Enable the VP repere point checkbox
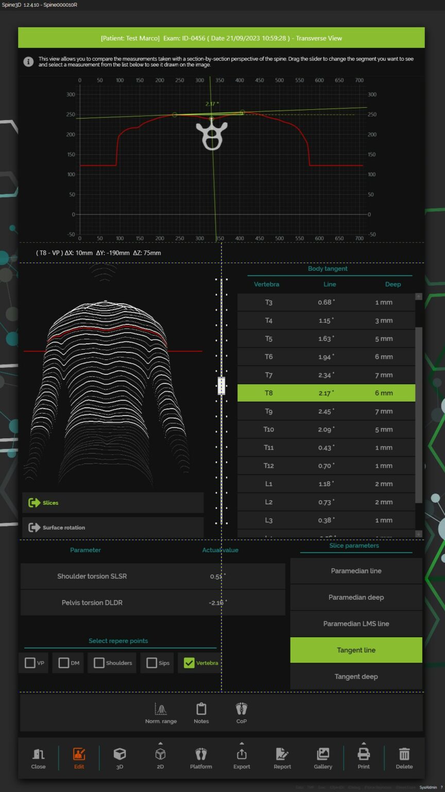Image resolution: width=445 pixels, height=792 pixels. click(30, 663)
